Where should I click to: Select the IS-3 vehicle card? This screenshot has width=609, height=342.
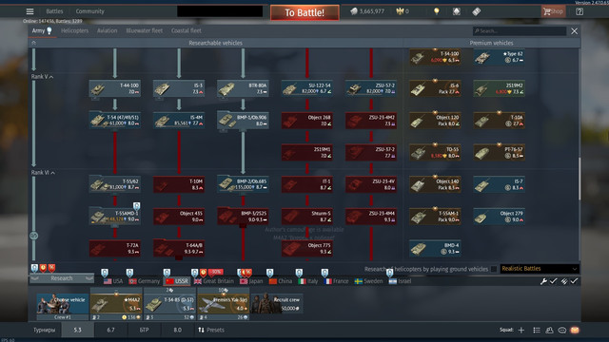pyautogui.click(x=179, y=88)
